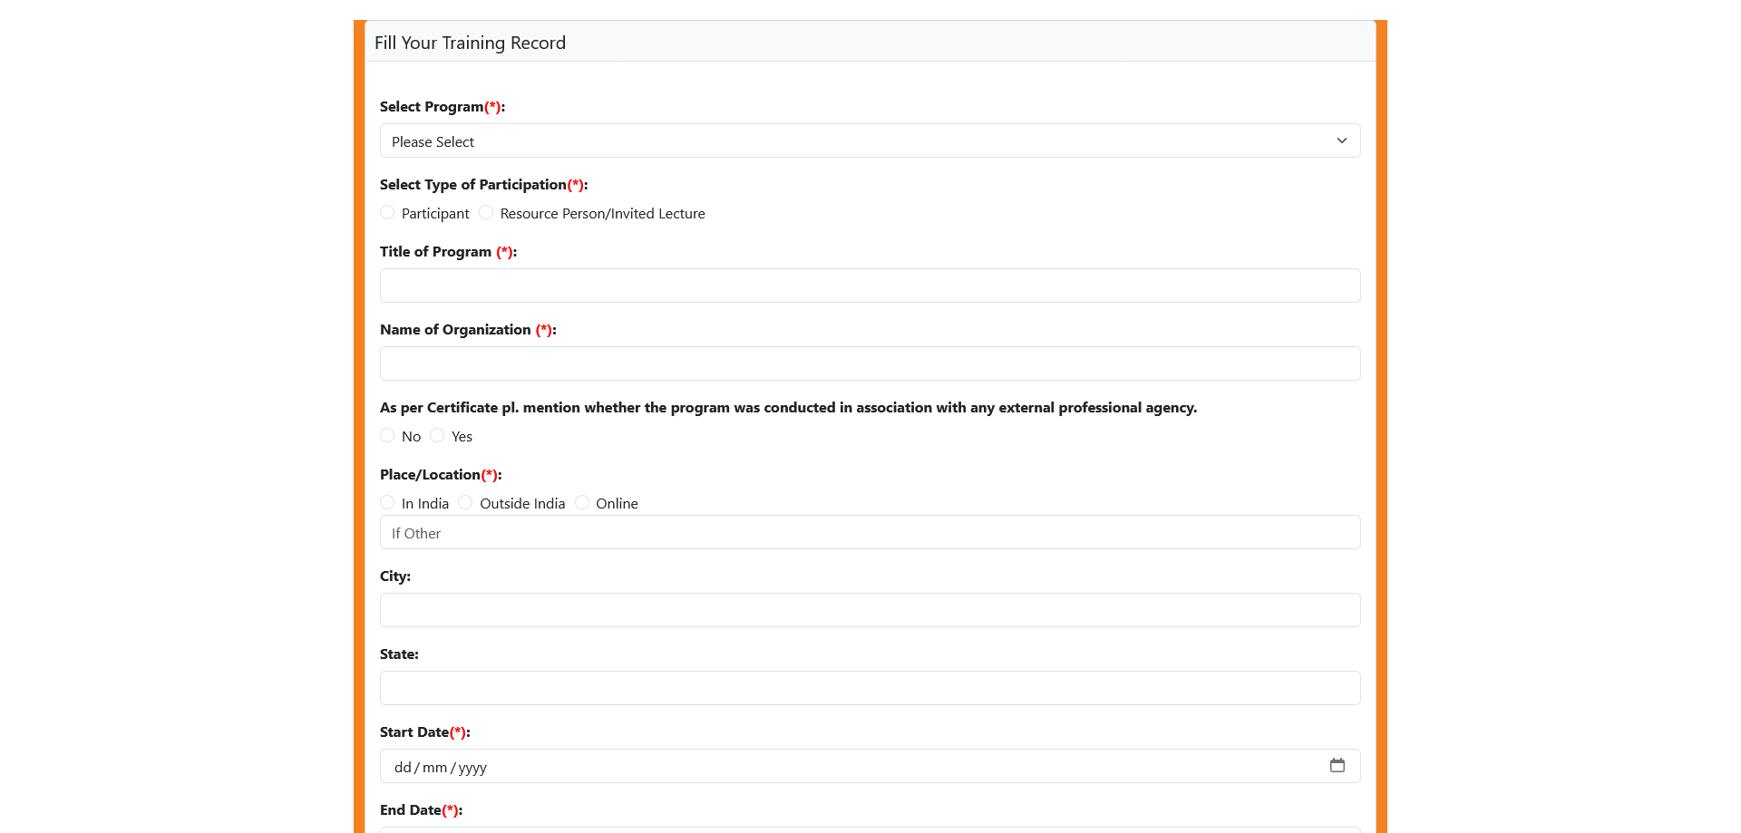Select No for external professional agency
1741x833 pixels.
tap(387, 435)
